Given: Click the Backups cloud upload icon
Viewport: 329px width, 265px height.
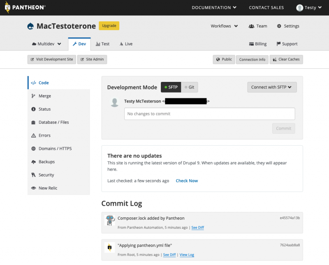Looking at the screenshot, I should point(33,162).
